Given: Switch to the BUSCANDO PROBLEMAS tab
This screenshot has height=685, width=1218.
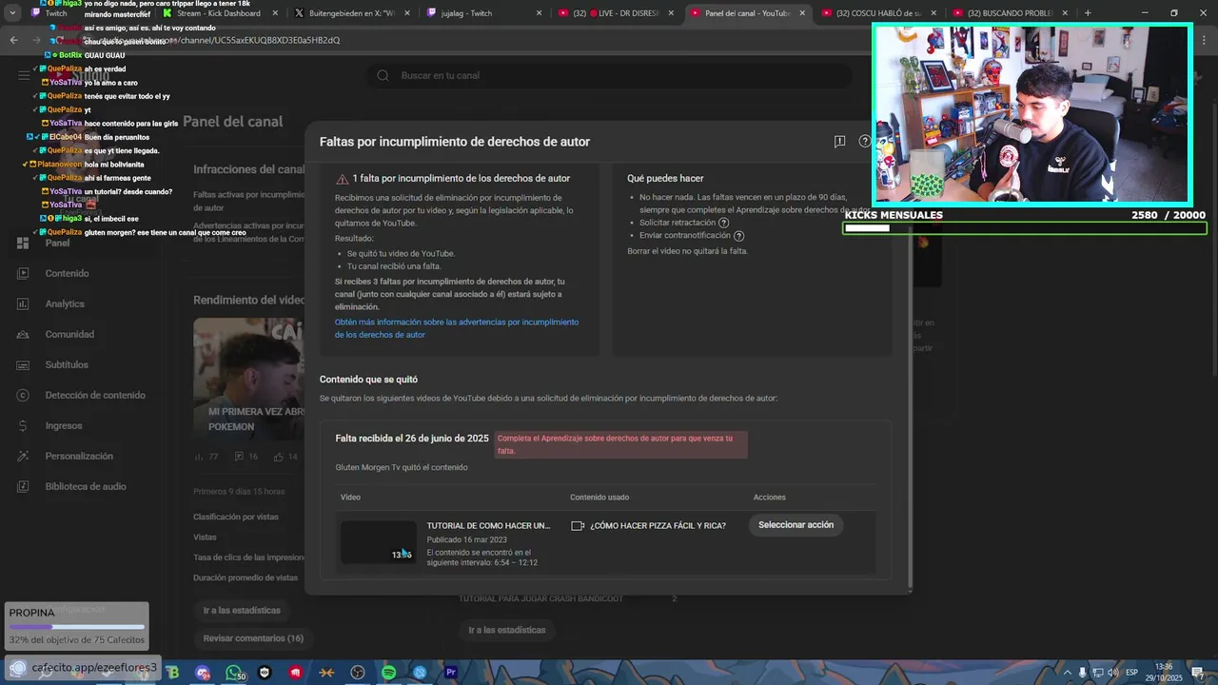Looking at the screenshot, I should tap(1009, 13).
